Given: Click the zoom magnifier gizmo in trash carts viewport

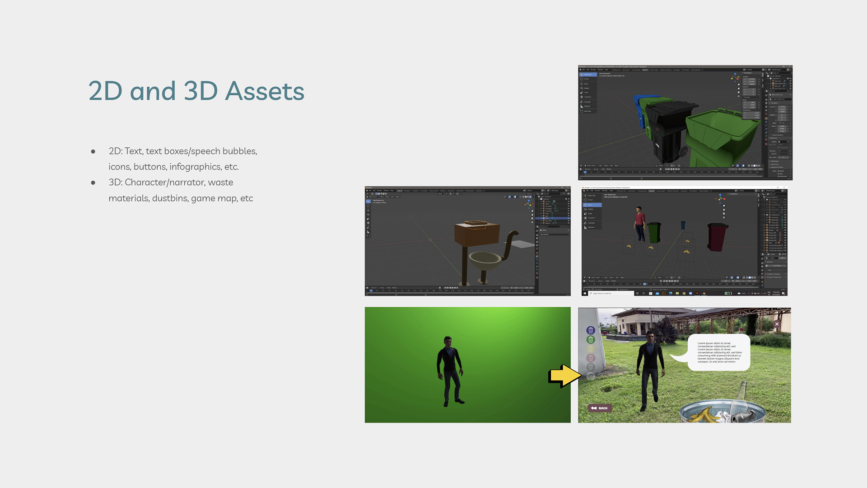Looking at the screenshot, I should (x=738, y=84).
